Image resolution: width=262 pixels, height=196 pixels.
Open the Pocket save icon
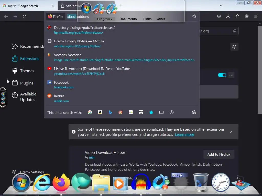219,16
